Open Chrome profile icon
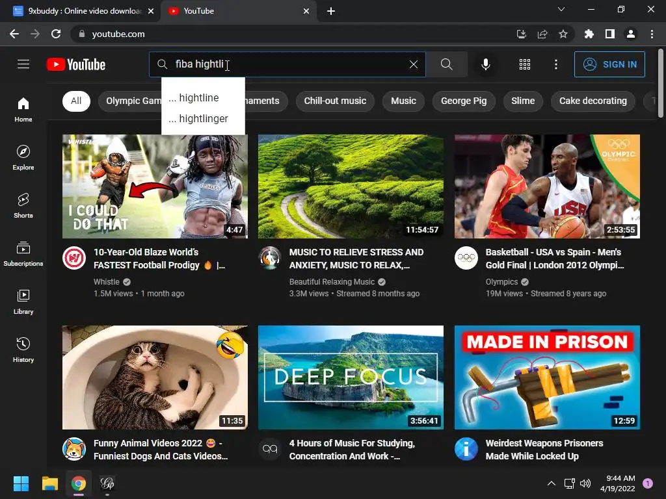Screen dimensions: 666x499 pyautogui.click(x=631, y=34)
